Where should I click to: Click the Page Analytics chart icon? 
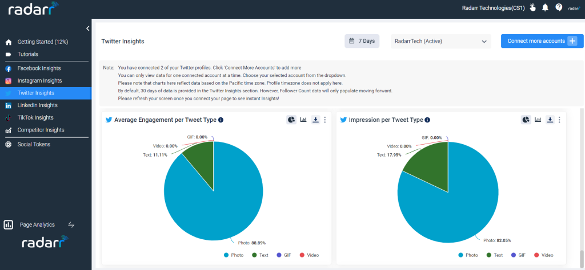(9, 224)
